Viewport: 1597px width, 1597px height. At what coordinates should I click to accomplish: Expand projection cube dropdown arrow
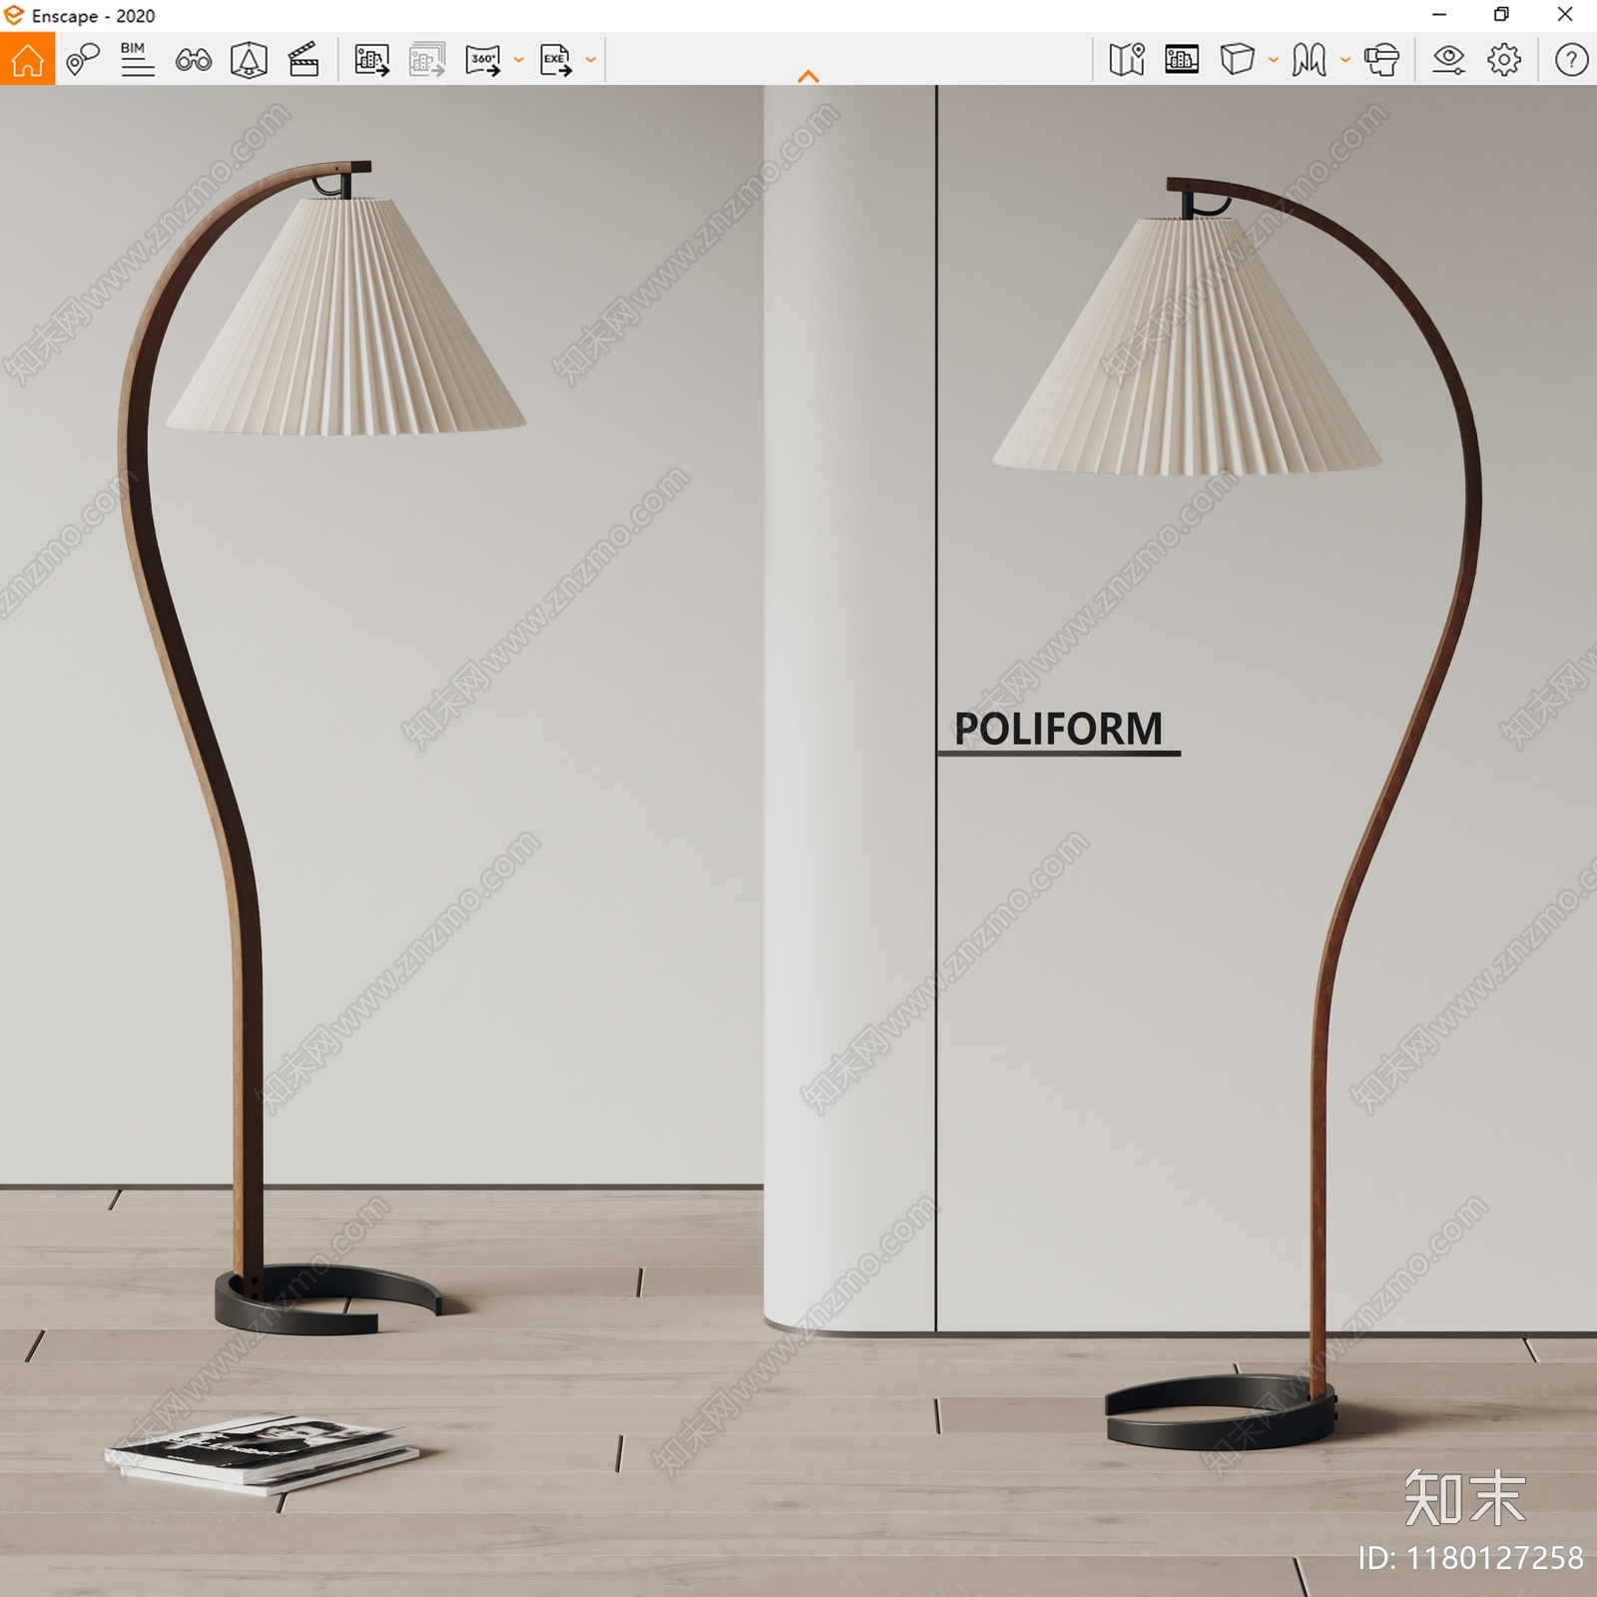coord(1273,60)
